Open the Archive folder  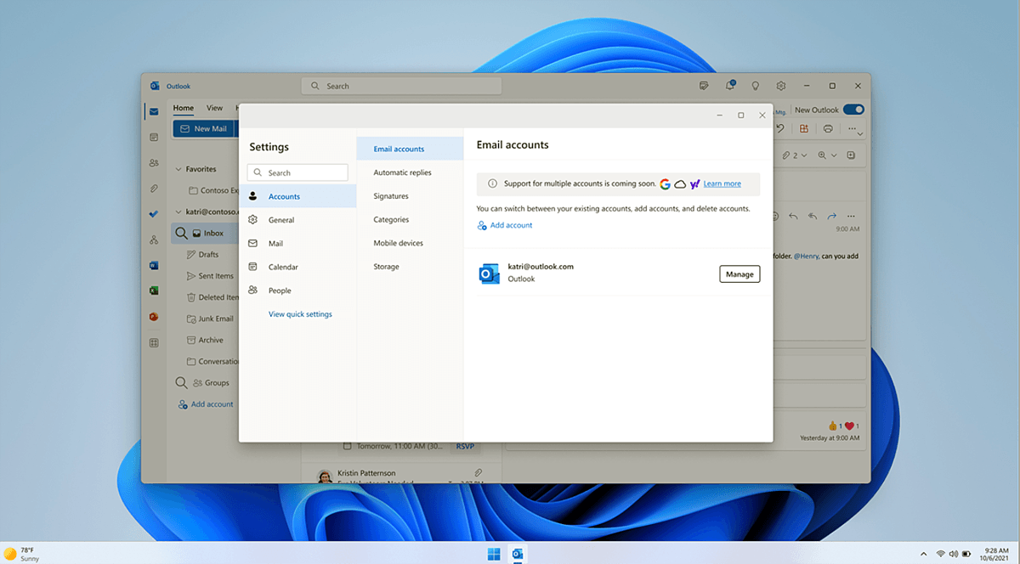tap(206, 340)
